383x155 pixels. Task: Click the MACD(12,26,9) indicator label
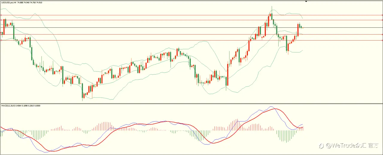pos(8,106)
